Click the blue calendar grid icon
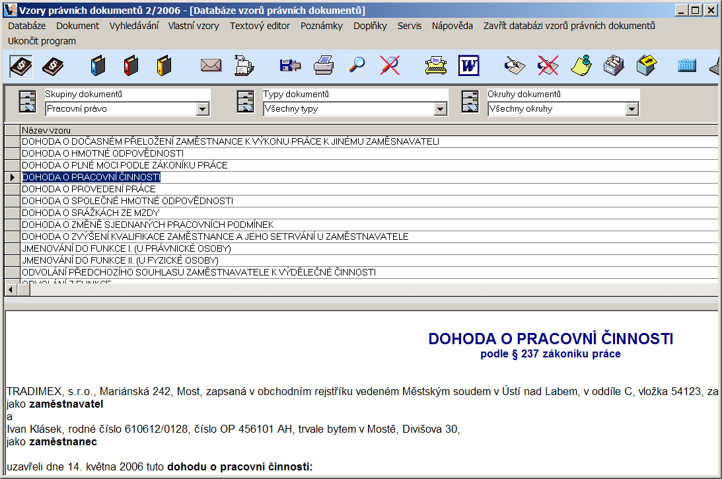Screen dimensions: 722x479 tap(686, 65)
